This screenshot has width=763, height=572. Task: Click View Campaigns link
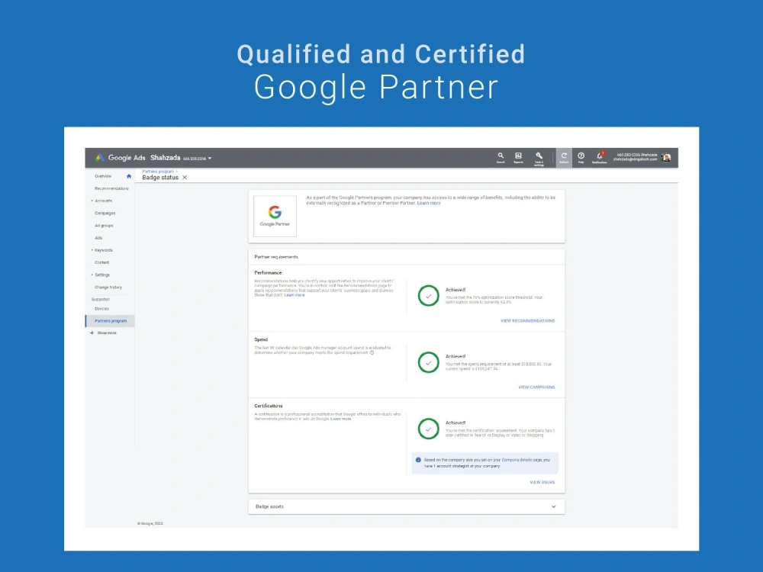pyautogui.click(x=536, y=387)
